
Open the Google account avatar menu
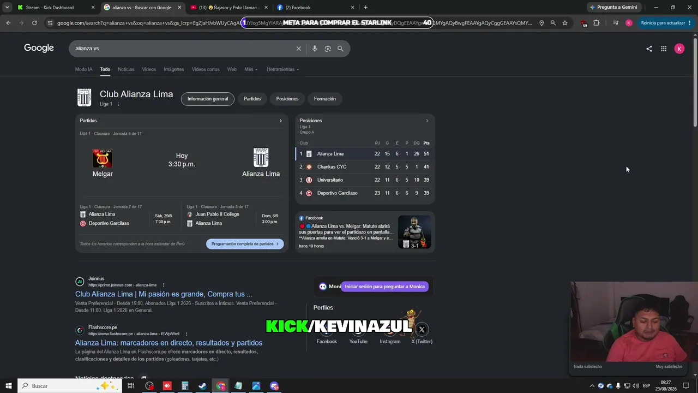(679, 49)
